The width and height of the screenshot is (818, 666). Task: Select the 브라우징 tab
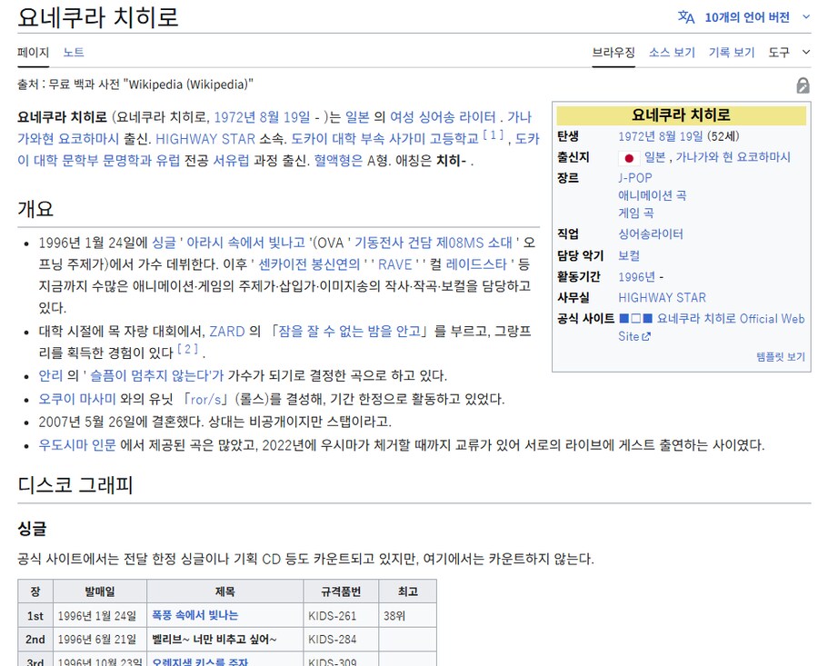(613, 52)
